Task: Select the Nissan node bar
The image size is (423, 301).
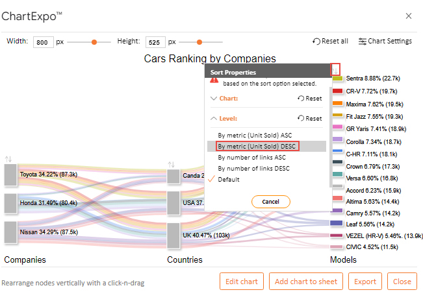Action: click(10, 232)
